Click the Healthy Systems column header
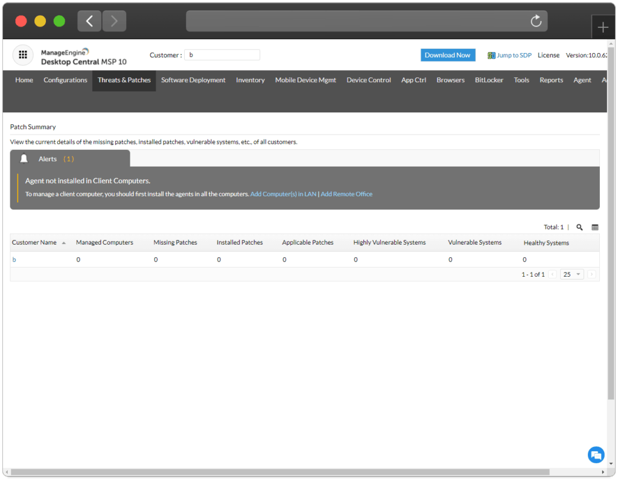The height and width of the screenshot is (479, 618). click(546, 243)
